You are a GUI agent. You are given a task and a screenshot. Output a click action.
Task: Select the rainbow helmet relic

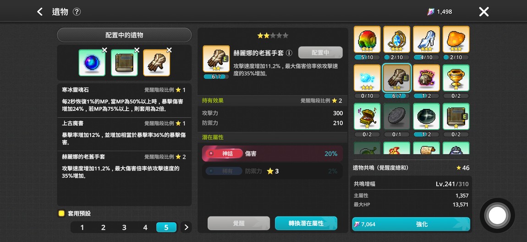367,39
